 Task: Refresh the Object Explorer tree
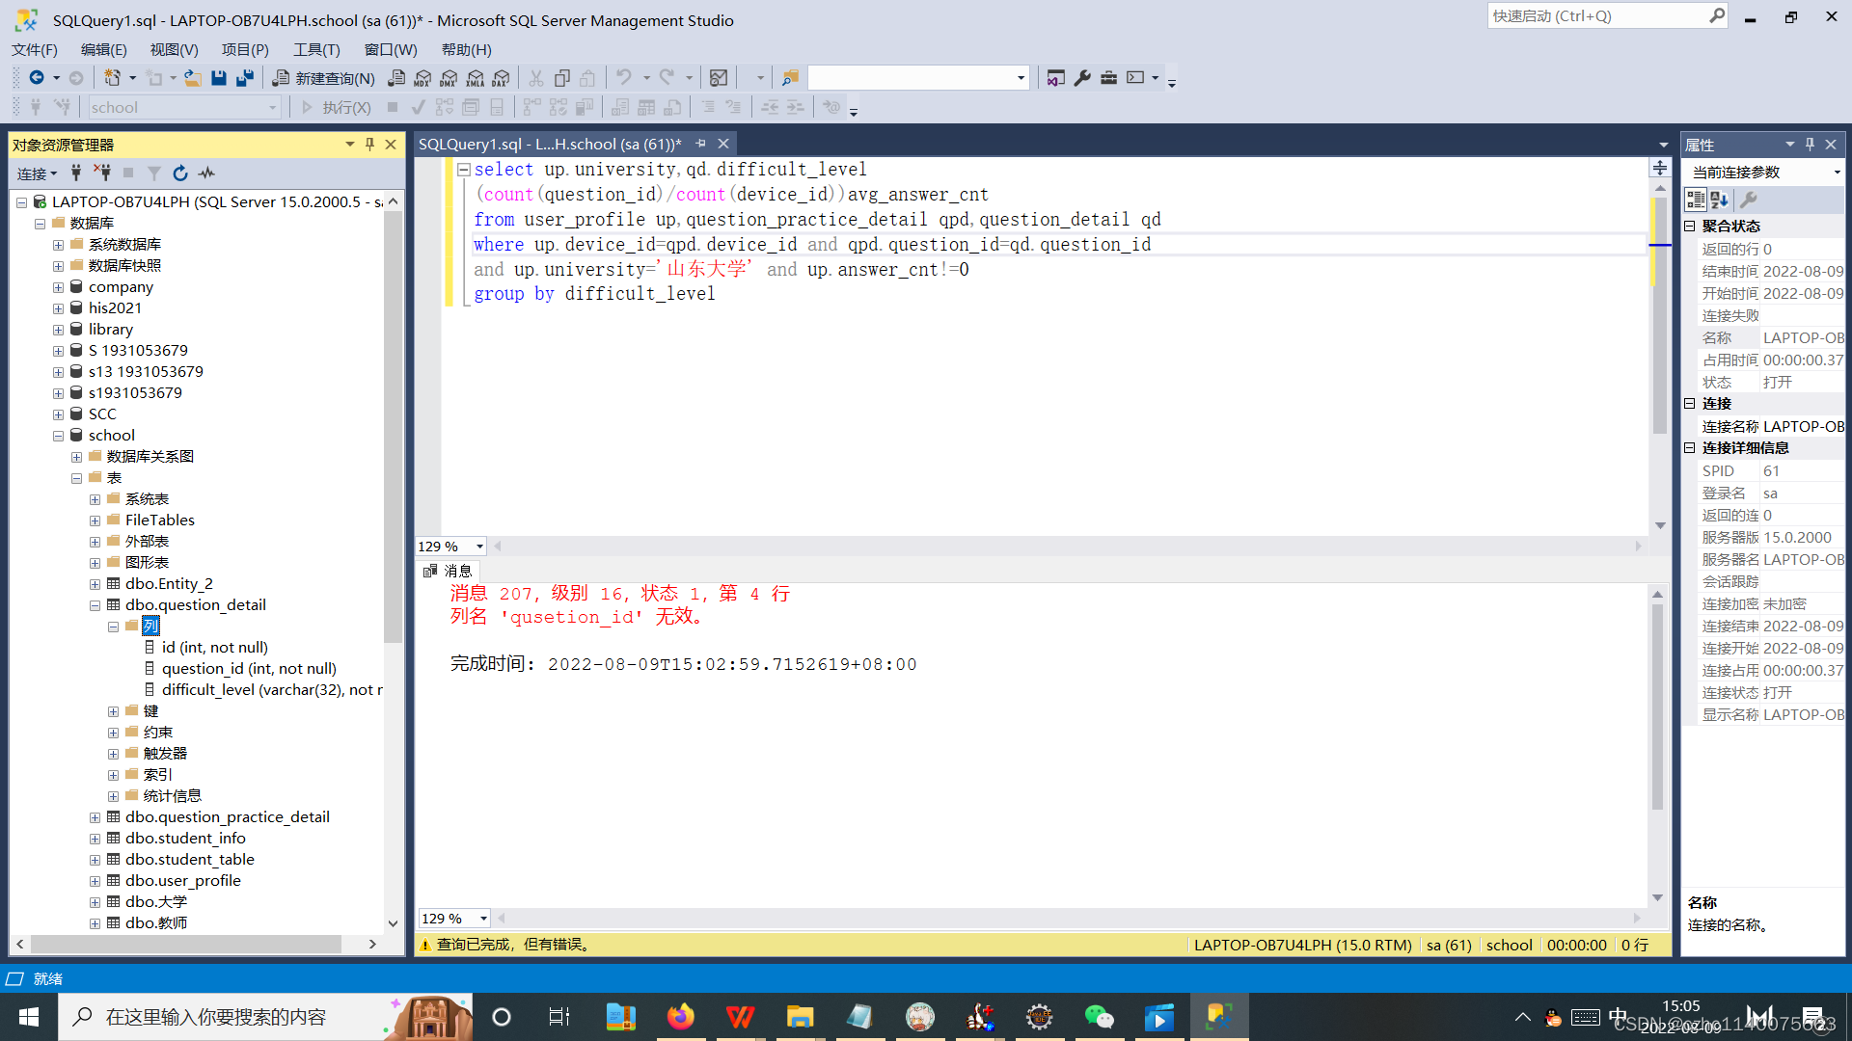(180, 173)
